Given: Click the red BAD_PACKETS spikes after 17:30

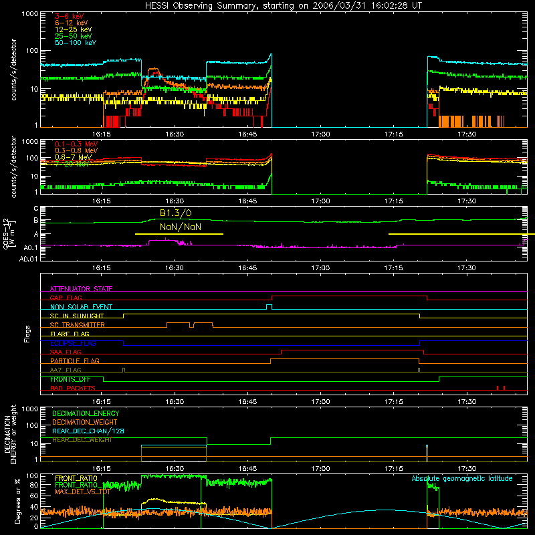Looking at the screenshot, I should [501, 388].
